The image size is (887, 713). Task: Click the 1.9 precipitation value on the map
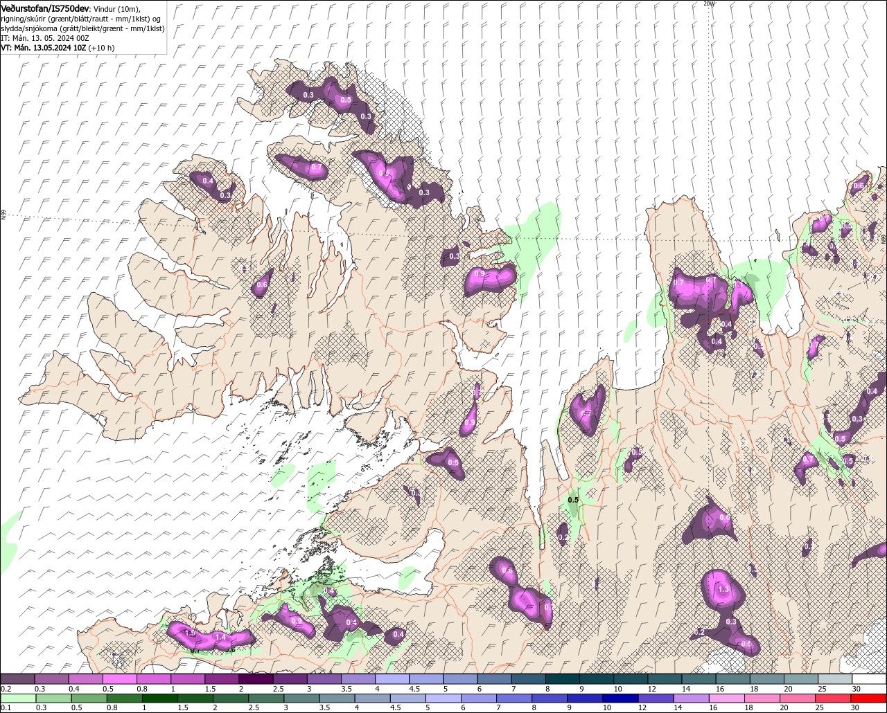(x=191, y=633)
